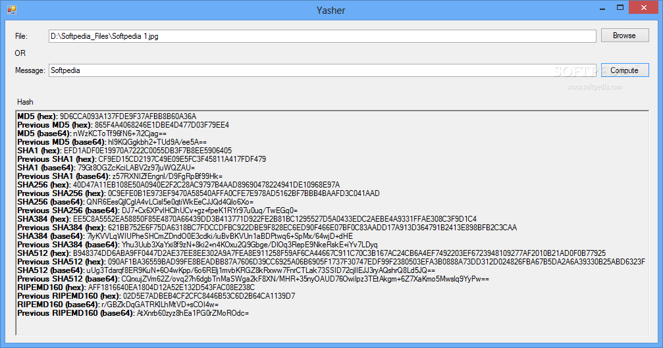The width and height of the screenshot is (663, 348).
Task: Click the SHA384 (hex) hash line
Action: [247, 219]
